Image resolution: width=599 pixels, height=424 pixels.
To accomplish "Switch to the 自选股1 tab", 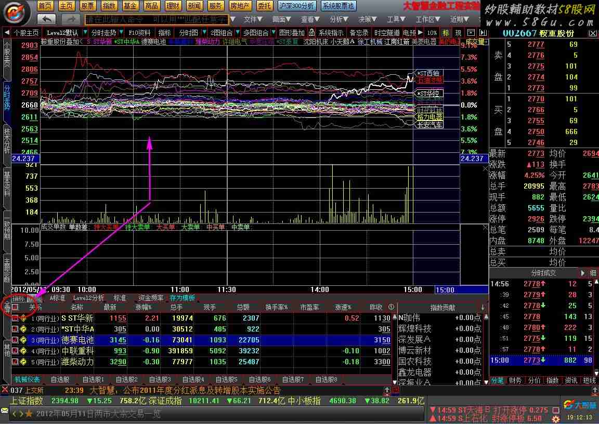I will pyautogui.click(x=93, y=379).
